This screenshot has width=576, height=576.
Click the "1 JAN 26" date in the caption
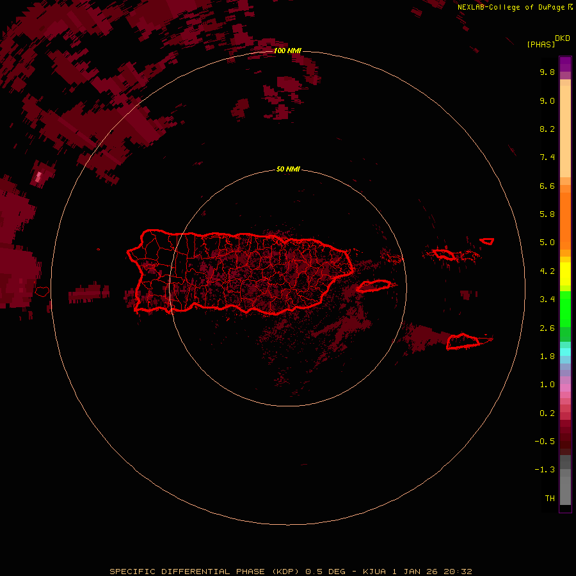click(x=415, y=572)
